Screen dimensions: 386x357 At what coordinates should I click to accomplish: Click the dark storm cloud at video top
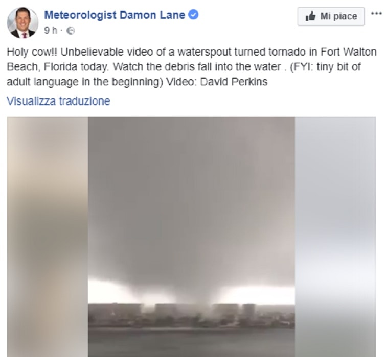click(x=191, y=172)
